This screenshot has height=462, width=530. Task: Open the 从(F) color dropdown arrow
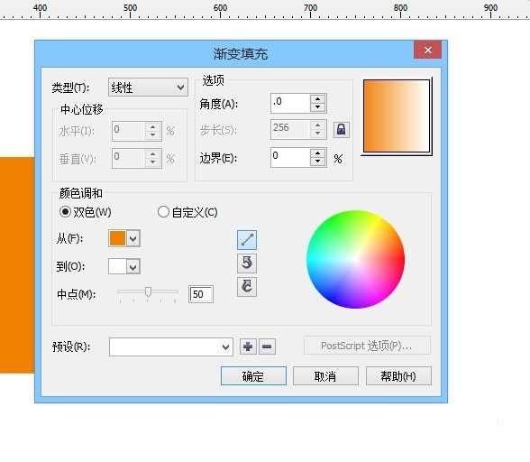133,238
